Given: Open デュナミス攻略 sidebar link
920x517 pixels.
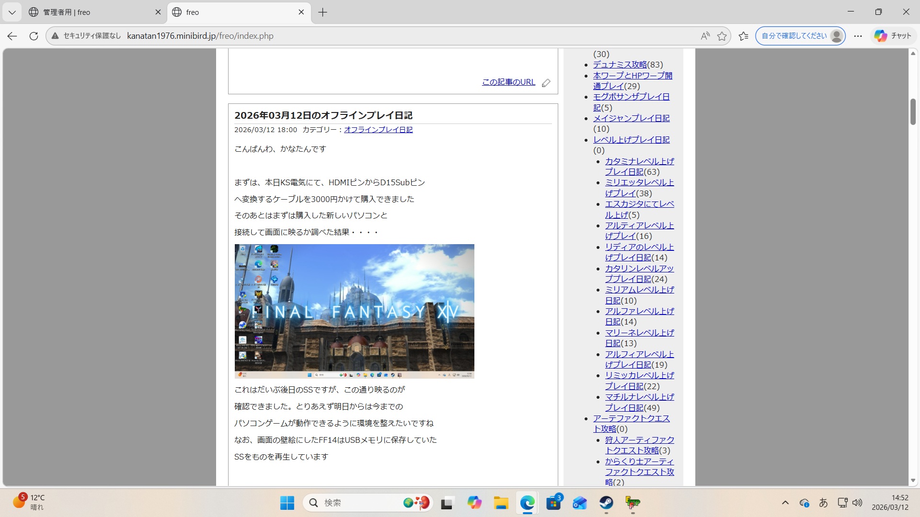Looking at the screenshot, I should 620,65.
